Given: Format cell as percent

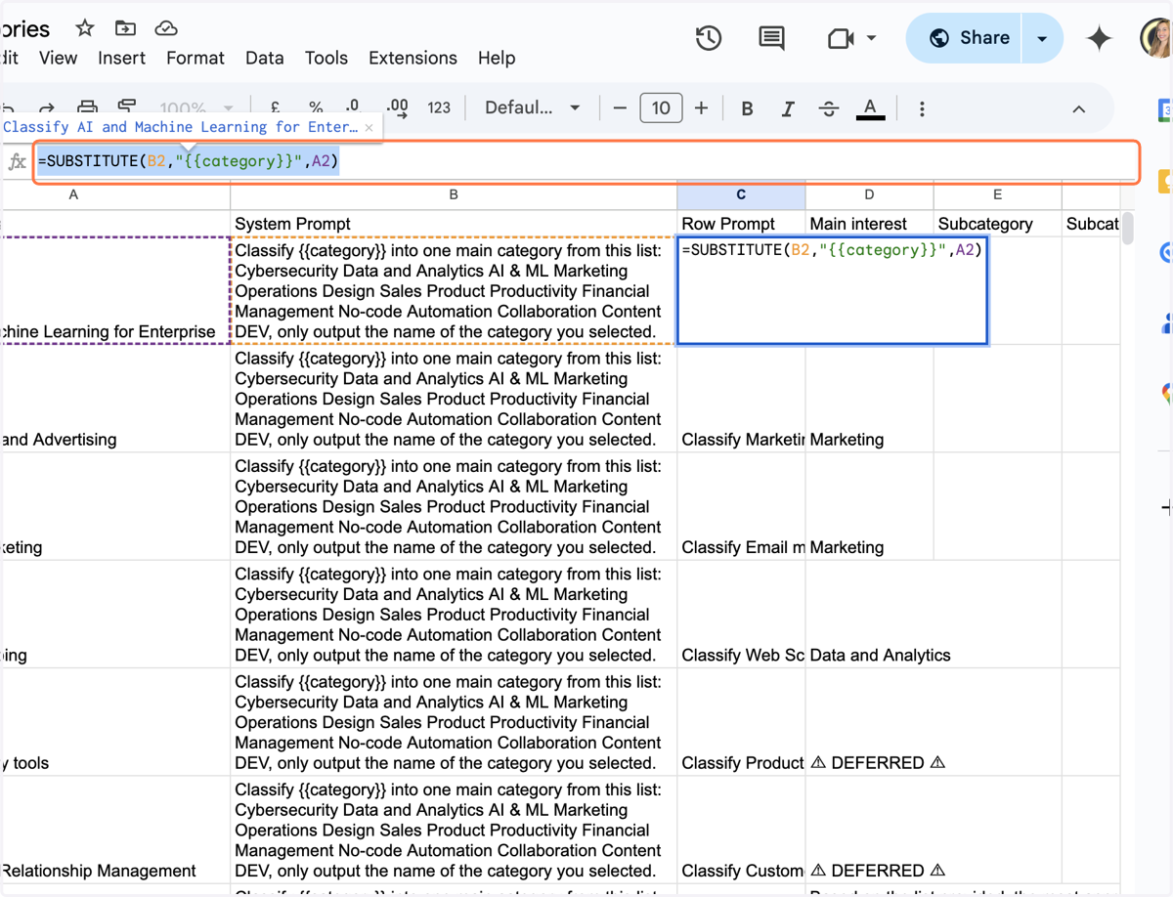Looking at the screenshot, I should tap(315, 107).
